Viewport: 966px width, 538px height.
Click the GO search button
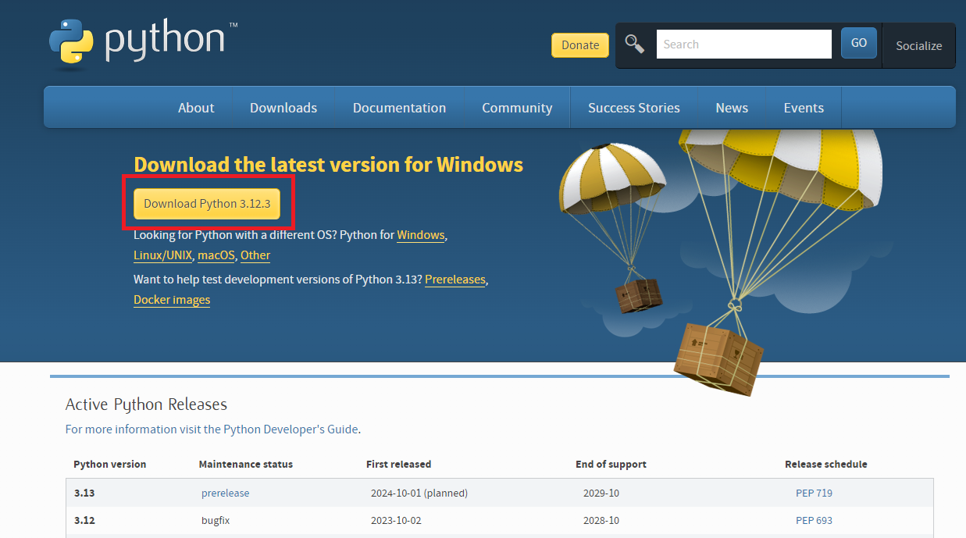(859, 43)
